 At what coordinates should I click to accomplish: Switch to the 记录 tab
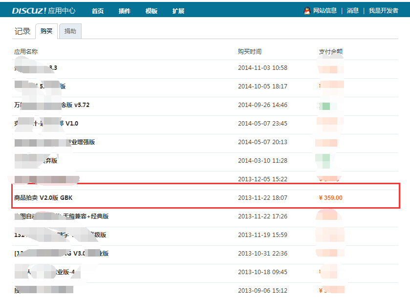(x=22, y=31)
